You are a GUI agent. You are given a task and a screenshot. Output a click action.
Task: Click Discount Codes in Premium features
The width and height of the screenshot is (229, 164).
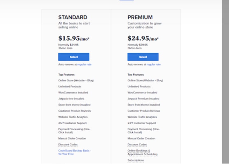tap(137, 145)
